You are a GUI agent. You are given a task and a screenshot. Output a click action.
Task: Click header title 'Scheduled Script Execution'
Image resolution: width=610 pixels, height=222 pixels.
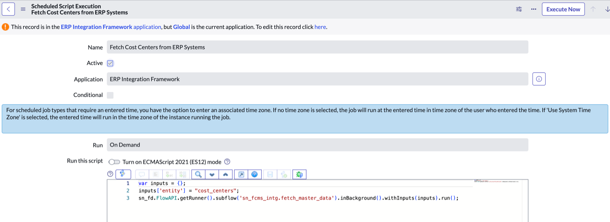66,6
